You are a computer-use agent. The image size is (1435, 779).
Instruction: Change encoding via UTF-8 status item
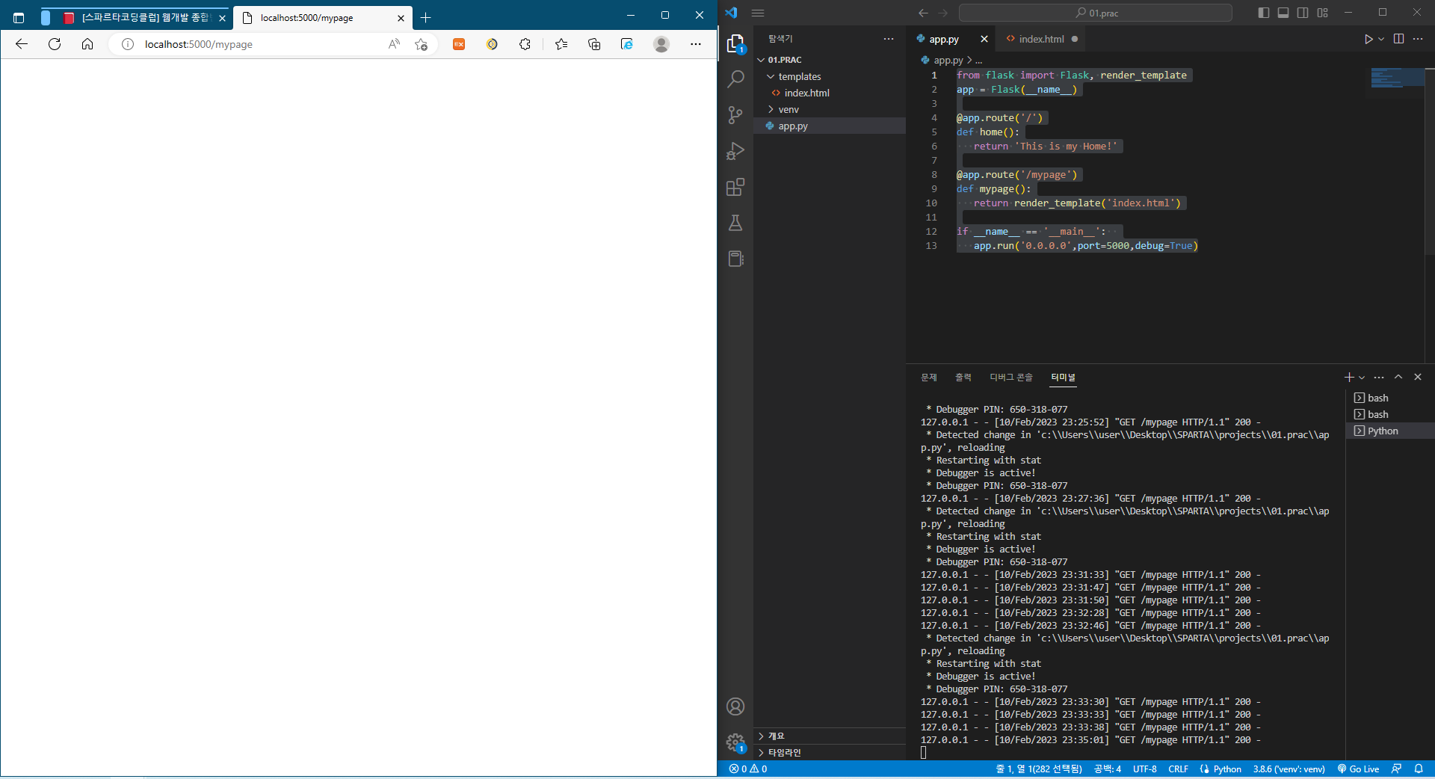[x=1144, y=769]
